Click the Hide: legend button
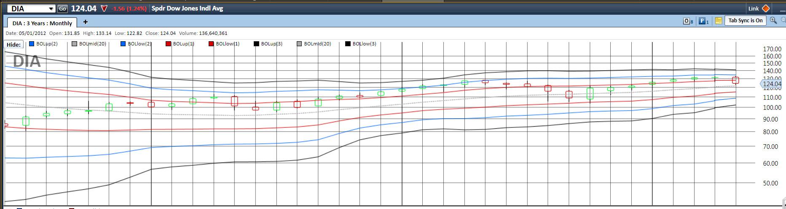This screenshot has height=209, width=786. (x=14, y=45)
